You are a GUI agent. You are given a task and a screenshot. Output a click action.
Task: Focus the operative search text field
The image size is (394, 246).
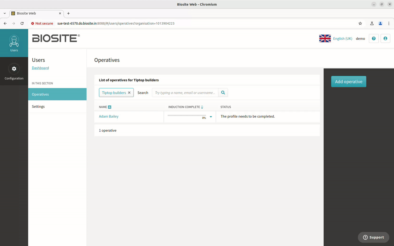click(x=185, y=93)
